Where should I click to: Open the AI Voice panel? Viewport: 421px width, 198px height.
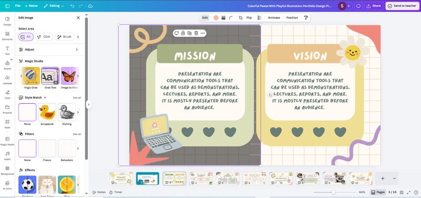click(x=7, y=185)
